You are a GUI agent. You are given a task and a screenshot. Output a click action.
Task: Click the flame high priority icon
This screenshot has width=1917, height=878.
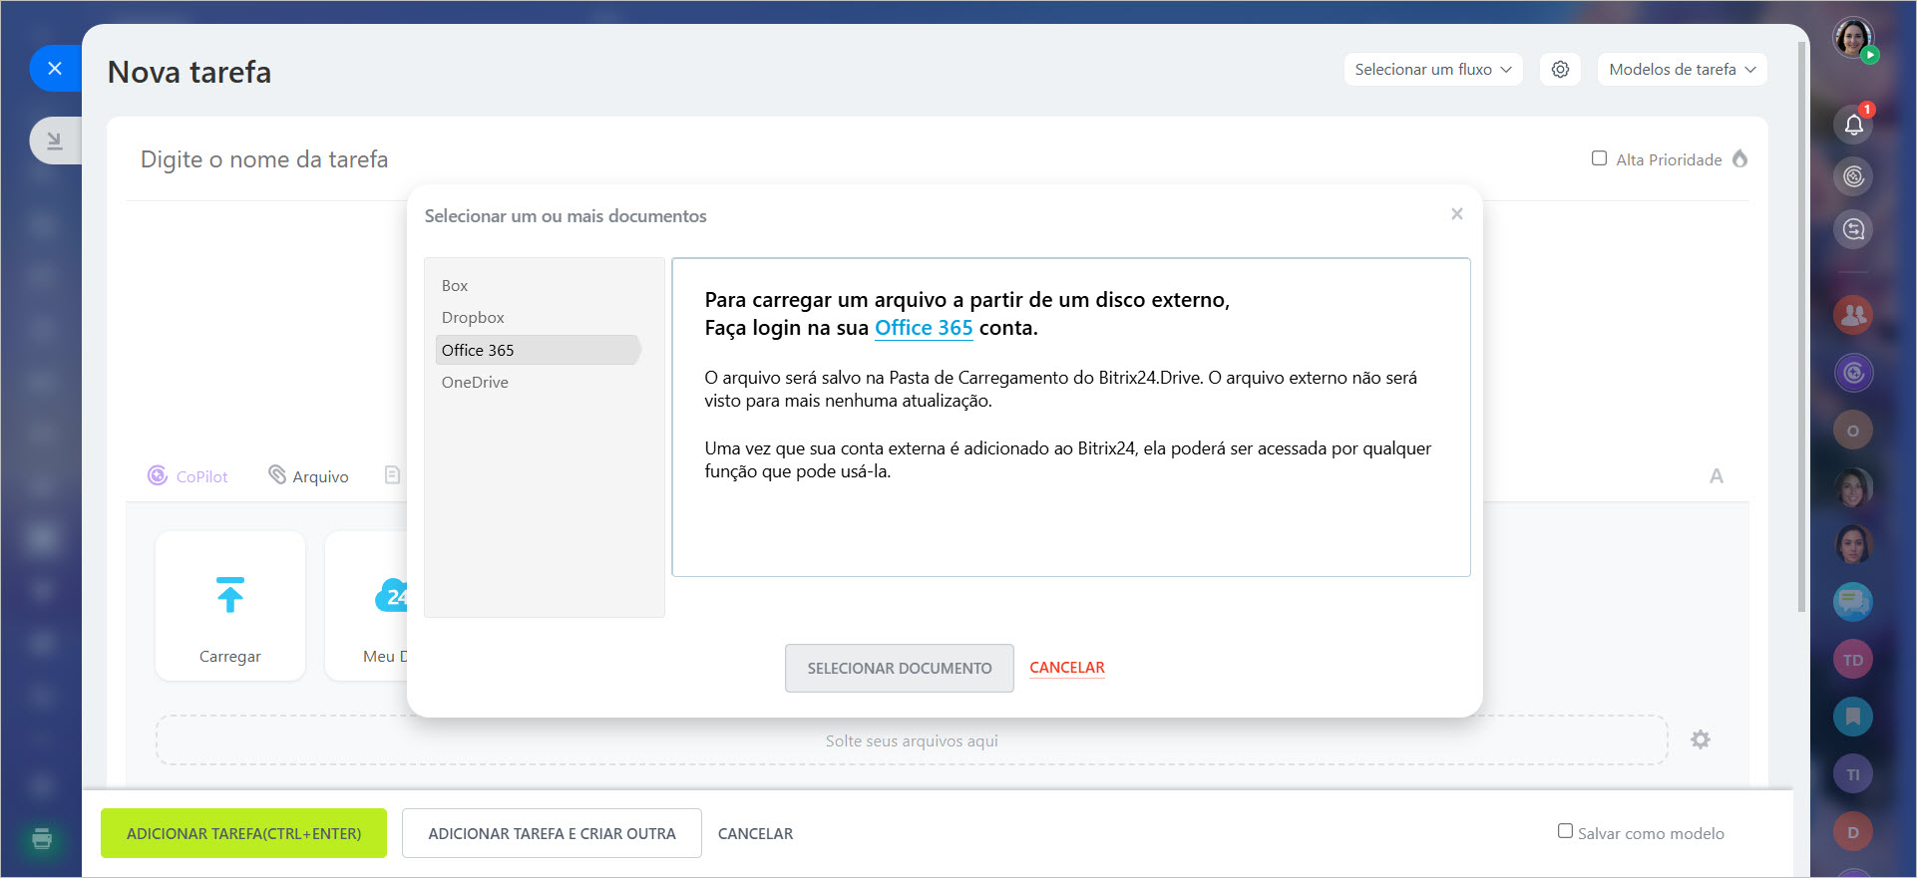click(x=1739, y=158)
